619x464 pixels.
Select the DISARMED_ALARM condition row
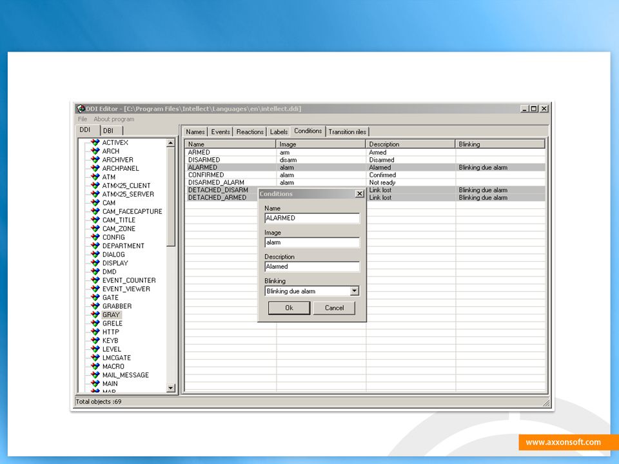click(366, 182)
